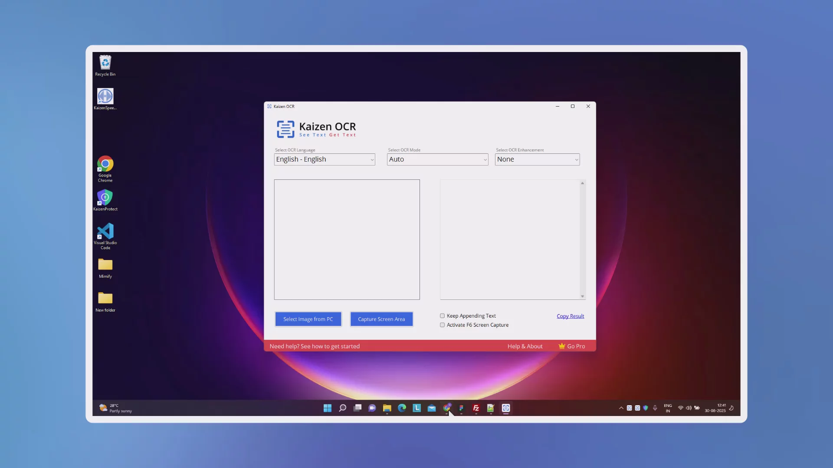Viewport: 833px width, 468px height.
Task: Click the Select Image from PC button
Action: coord(308,319)
